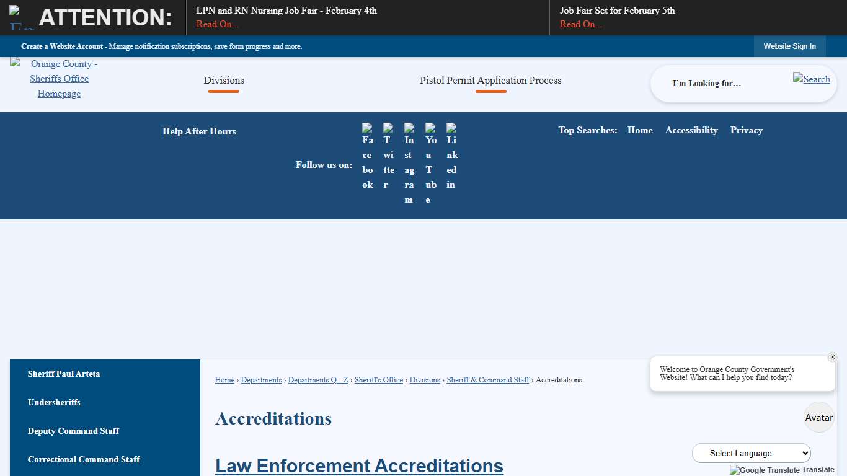Dismiss the welcome chat popup
This screenshot has width=847, height=476.
pyautogui.click(x=833, y=356)
